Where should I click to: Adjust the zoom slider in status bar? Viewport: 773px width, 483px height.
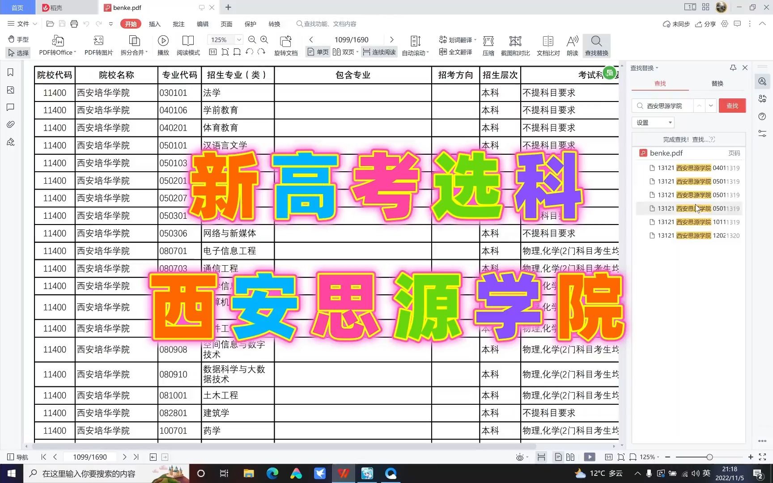point(709,457)
